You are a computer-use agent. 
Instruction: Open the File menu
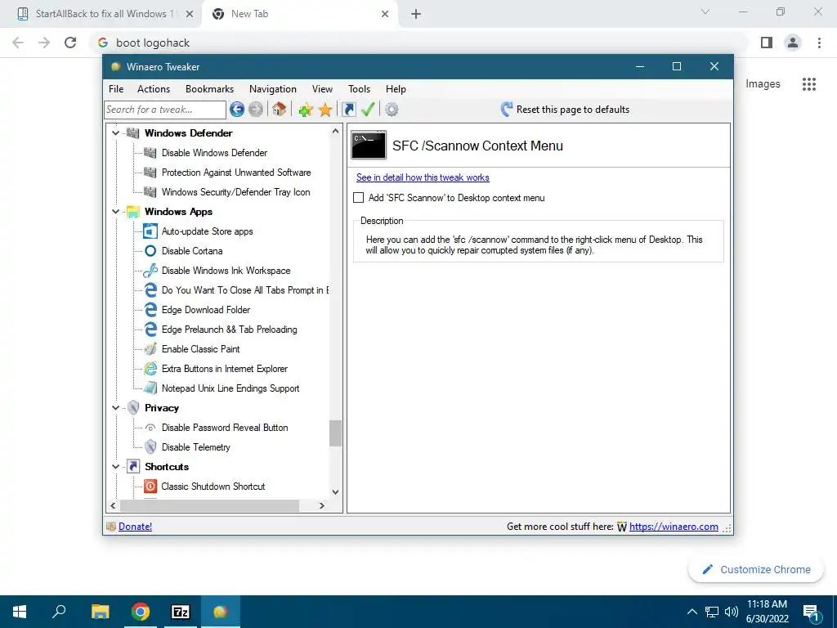tap(116, 89)
